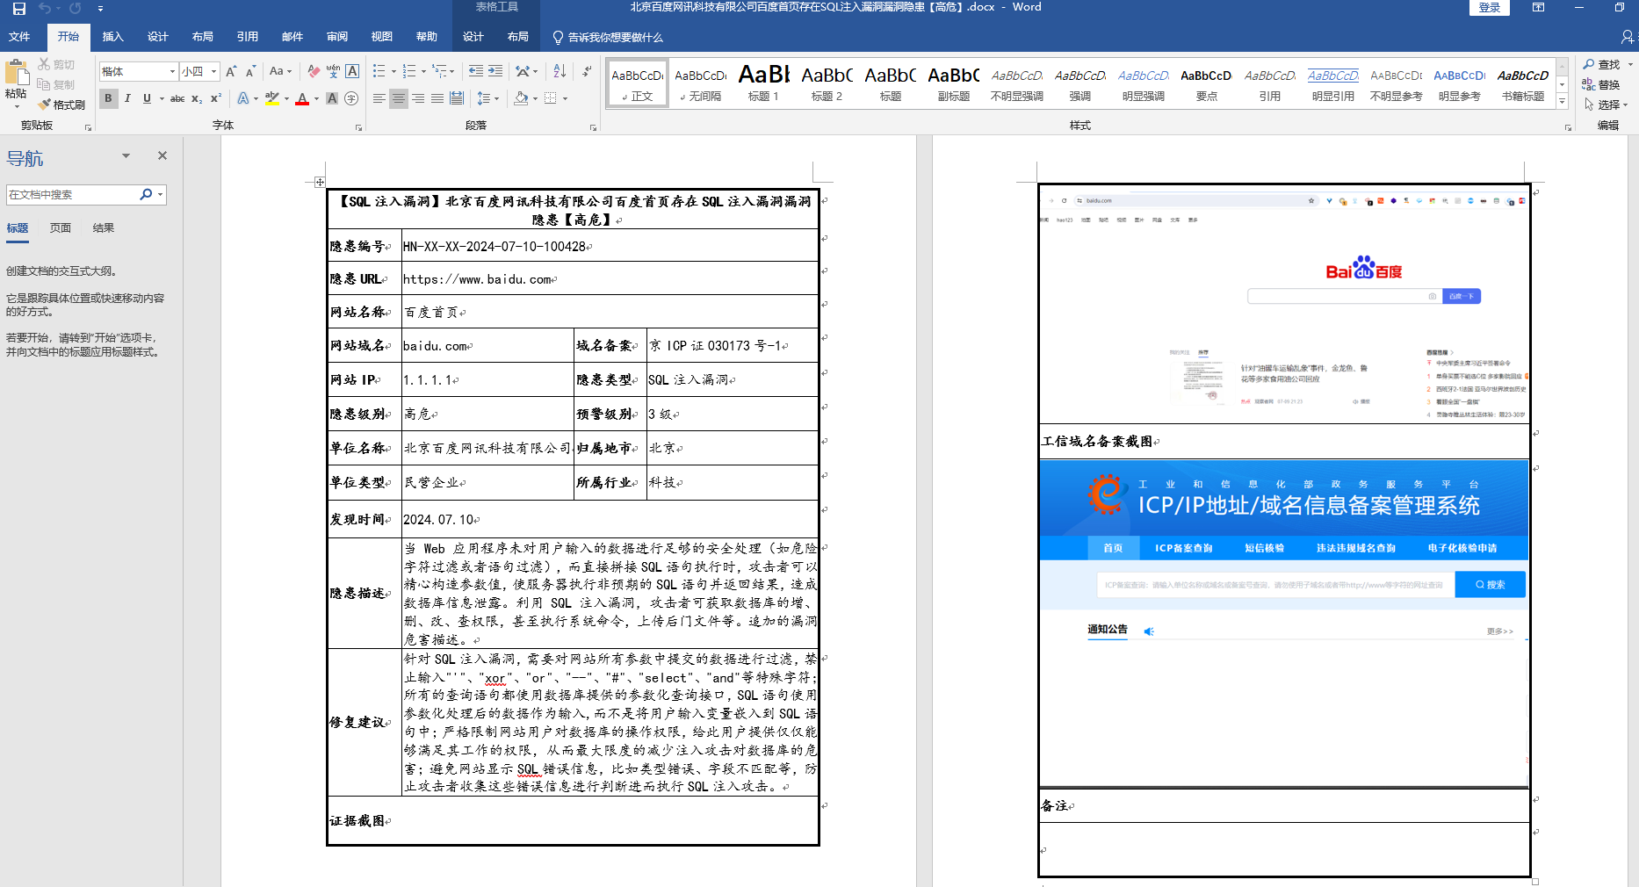Switch to the 视图 ribbon tab
Image resolution: width=1639 pixels, height=887 pixels.
381,37
